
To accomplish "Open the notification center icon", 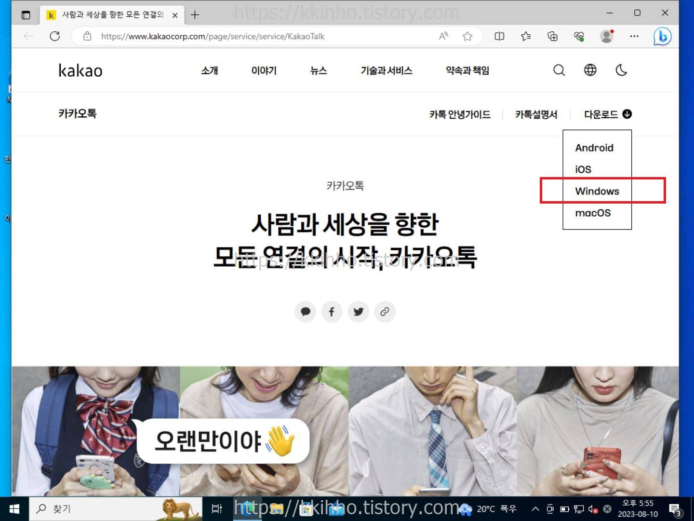I will coord(675,509).
